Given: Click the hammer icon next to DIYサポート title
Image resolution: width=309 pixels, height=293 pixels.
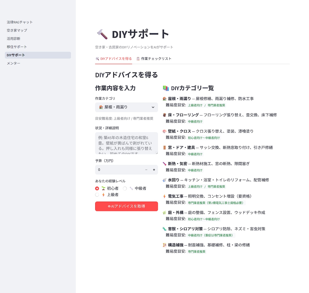Looking at the screenshot, I should pos(102,34).
